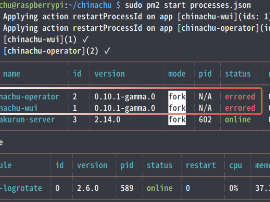Click the id '3' in the server row
270x202 pixels.
pyautogui.click(x=75, y=120)
